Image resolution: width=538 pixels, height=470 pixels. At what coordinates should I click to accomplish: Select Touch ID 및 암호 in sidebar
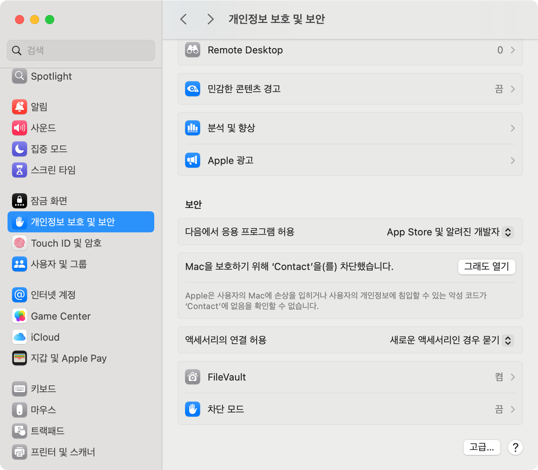coord(81,243)
